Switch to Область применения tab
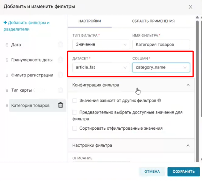Screen dimensions: 202x181 coord(153,21)
